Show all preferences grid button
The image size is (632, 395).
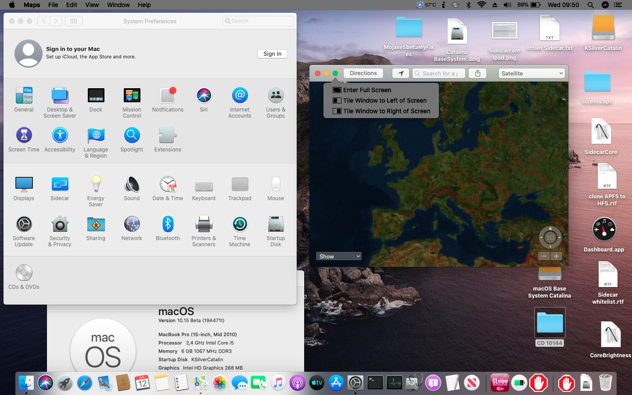74,21
